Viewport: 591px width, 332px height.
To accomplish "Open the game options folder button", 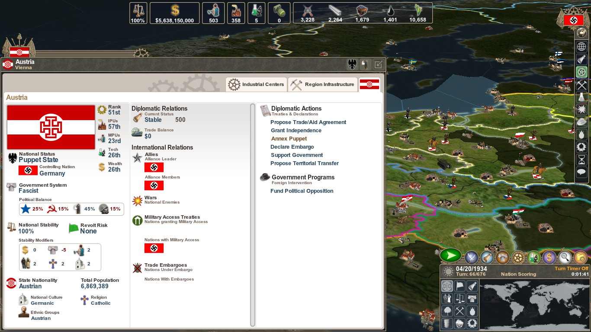I will (x=580, y=258).
